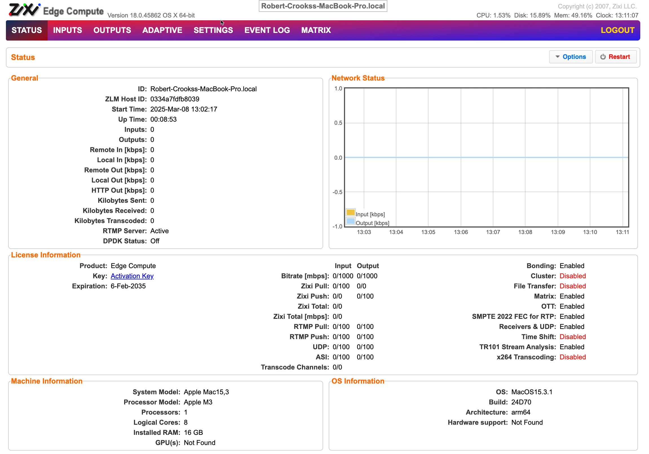
Task: Click the License Information section heading
Action: tap(46, 255)
